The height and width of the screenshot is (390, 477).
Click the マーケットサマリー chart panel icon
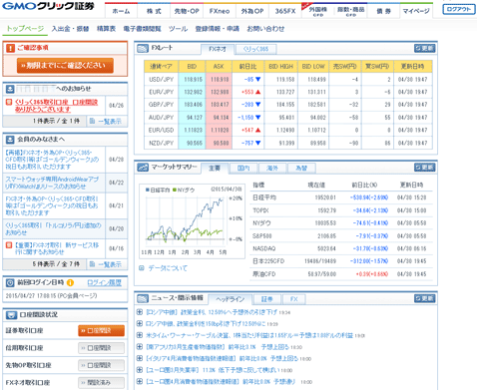coord(143,168)
